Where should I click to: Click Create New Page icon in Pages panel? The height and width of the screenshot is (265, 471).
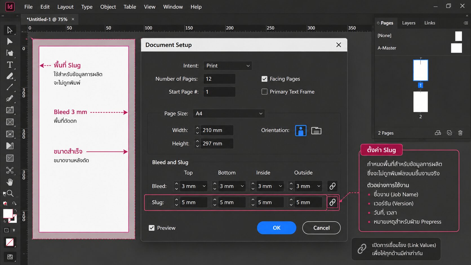[x=449, y=133]
